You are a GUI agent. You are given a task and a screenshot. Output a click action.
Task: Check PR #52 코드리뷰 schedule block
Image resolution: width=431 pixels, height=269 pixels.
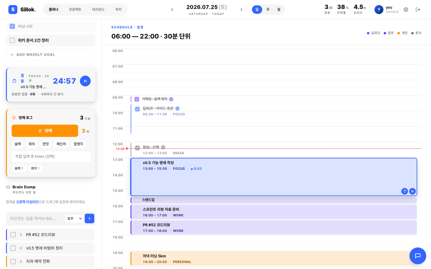[x=137, y=226]
